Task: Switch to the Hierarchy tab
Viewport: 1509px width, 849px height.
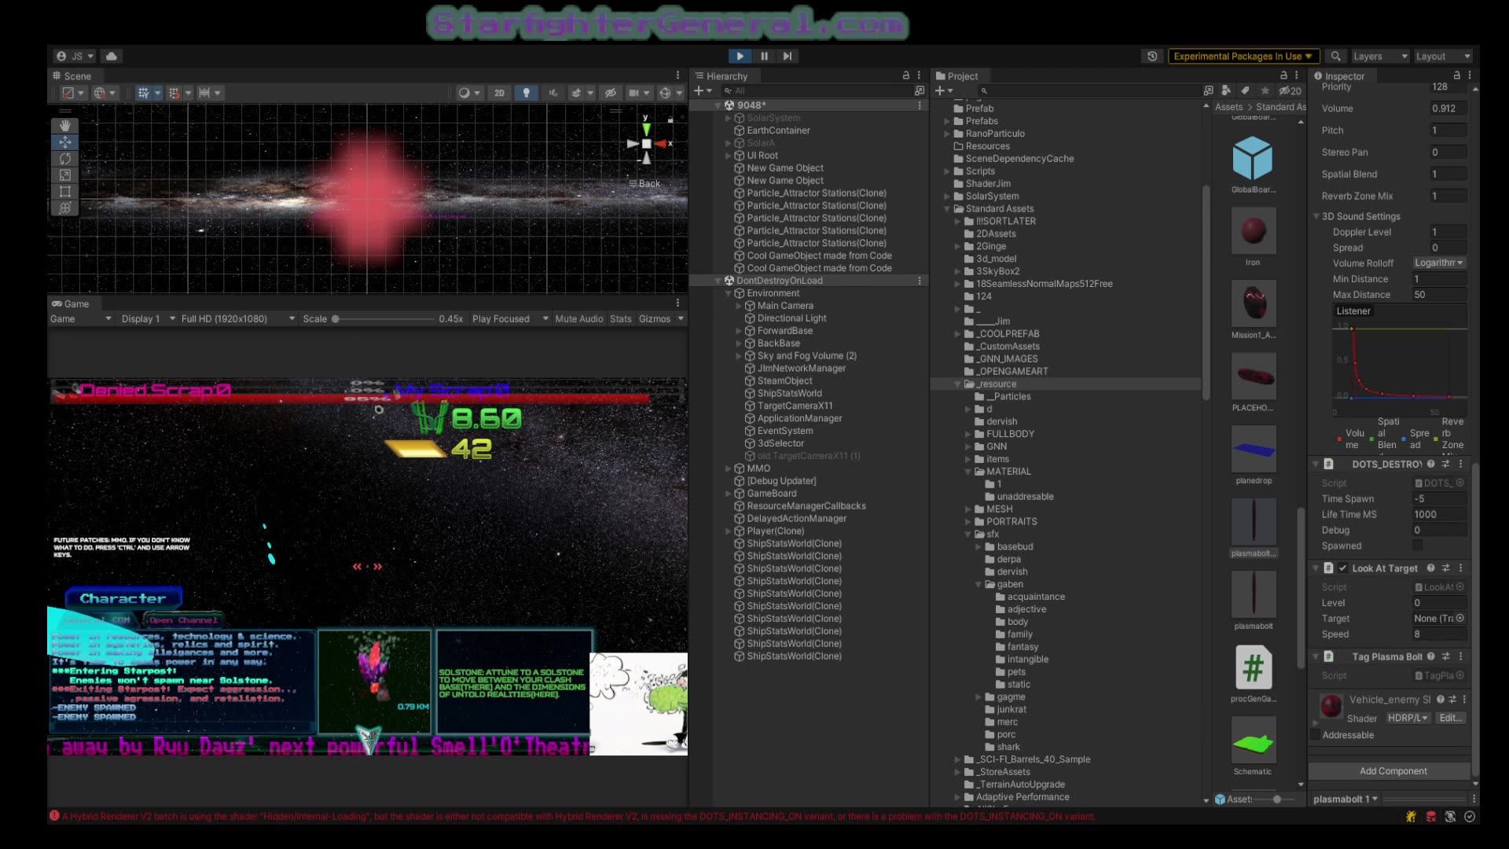Action: coord(720,76)
